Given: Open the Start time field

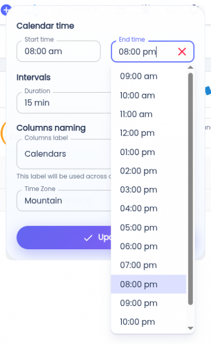Looking at the screenshot, I should 59,51.
